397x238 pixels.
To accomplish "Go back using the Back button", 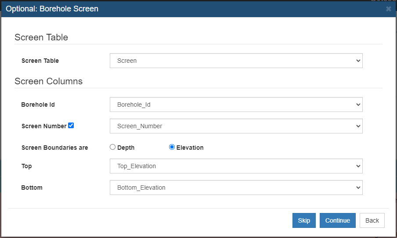I will 372,220.
